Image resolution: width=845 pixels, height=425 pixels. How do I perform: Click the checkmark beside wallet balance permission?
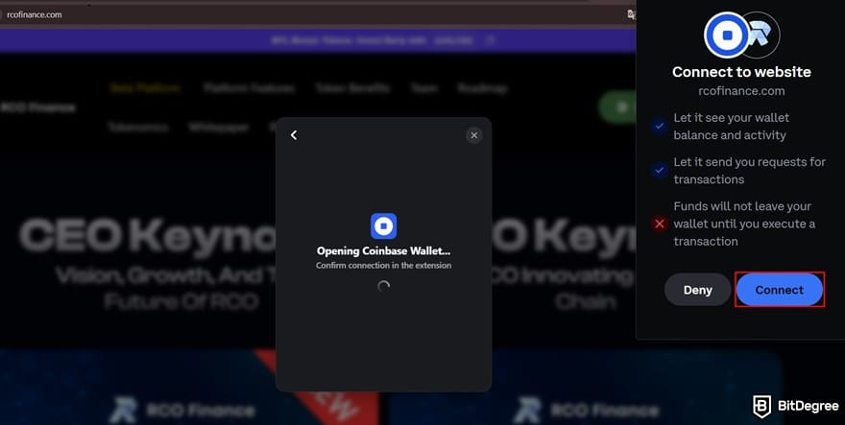659,126
